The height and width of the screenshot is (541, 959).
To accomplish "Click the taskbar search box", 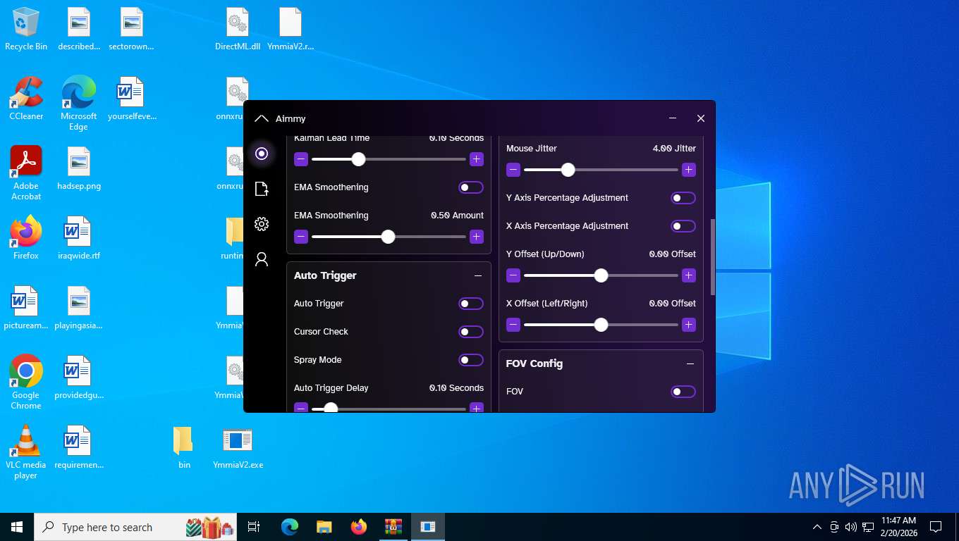I will (135, 527).
